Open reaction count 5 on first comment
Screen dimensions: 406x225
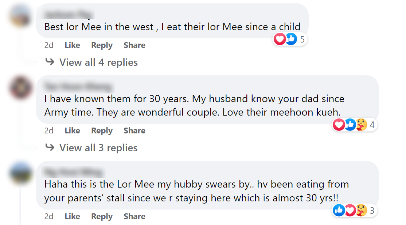[302, 39]
